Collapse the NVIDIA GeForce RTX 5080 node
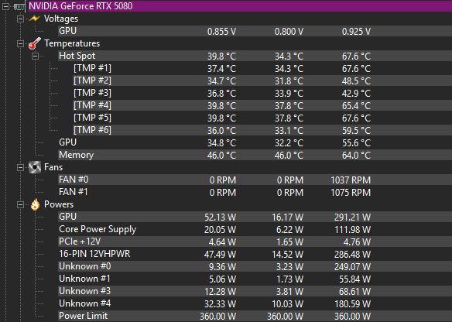Viewport: 452px width, 322px height. 5,6
